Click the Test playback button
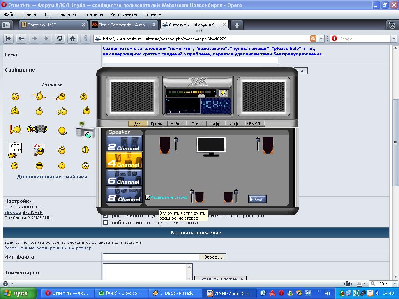The height and width of the screenshot is (299, 399). (x=257, y=199)
